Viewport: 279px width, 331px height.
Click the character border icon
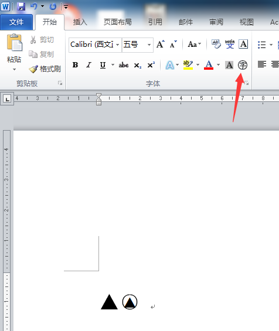click(243, 44)
